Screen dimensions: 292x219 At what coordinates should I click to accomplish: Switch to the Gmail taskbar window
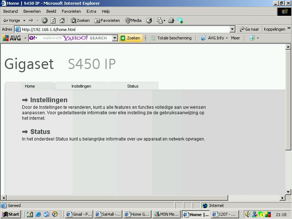[79, 214]
